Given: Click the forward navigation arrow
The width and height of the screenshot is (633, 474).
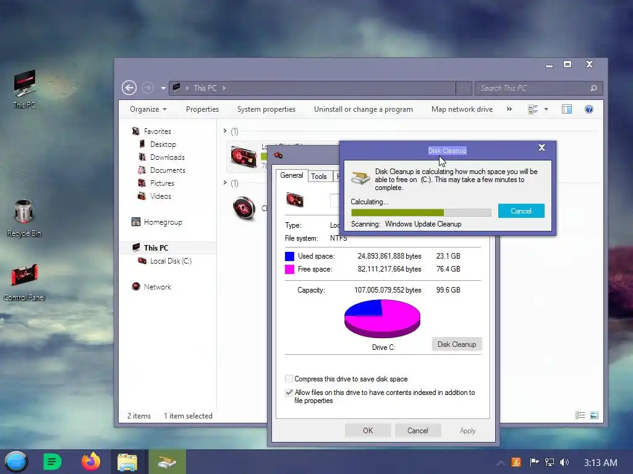Looking at the screenshot, I should point(148,88).
